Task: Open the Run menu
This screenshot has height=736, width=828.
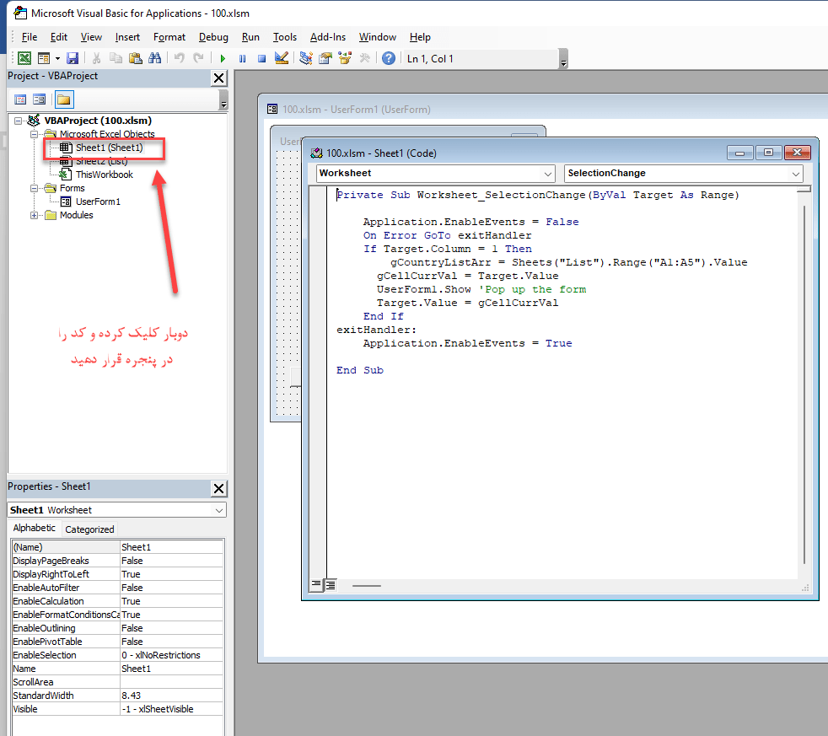Action: (250, 37)
